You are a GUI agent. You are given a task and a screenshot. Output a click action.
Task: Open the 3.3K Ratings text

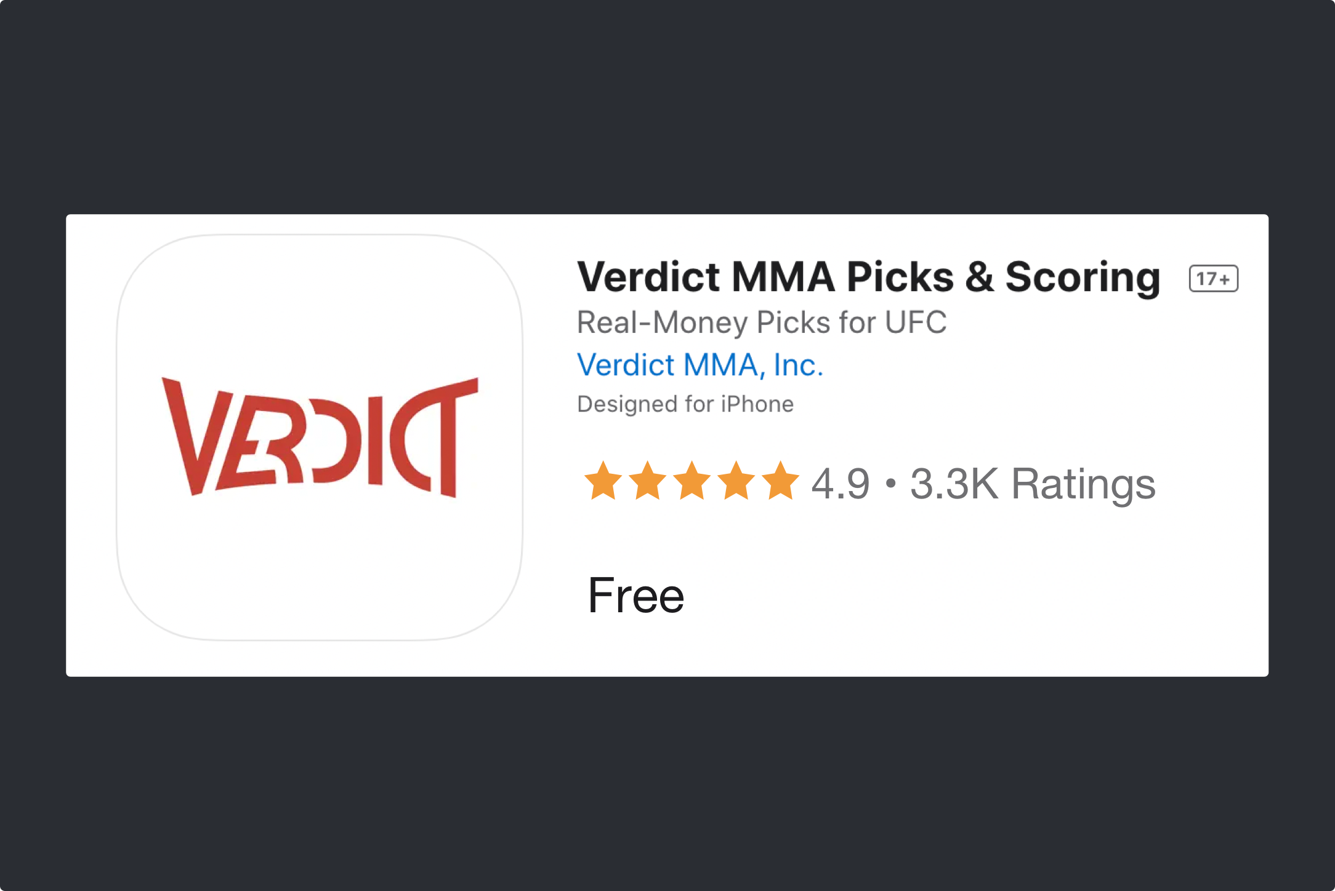pyautogui.click(x=1033, y=484)
